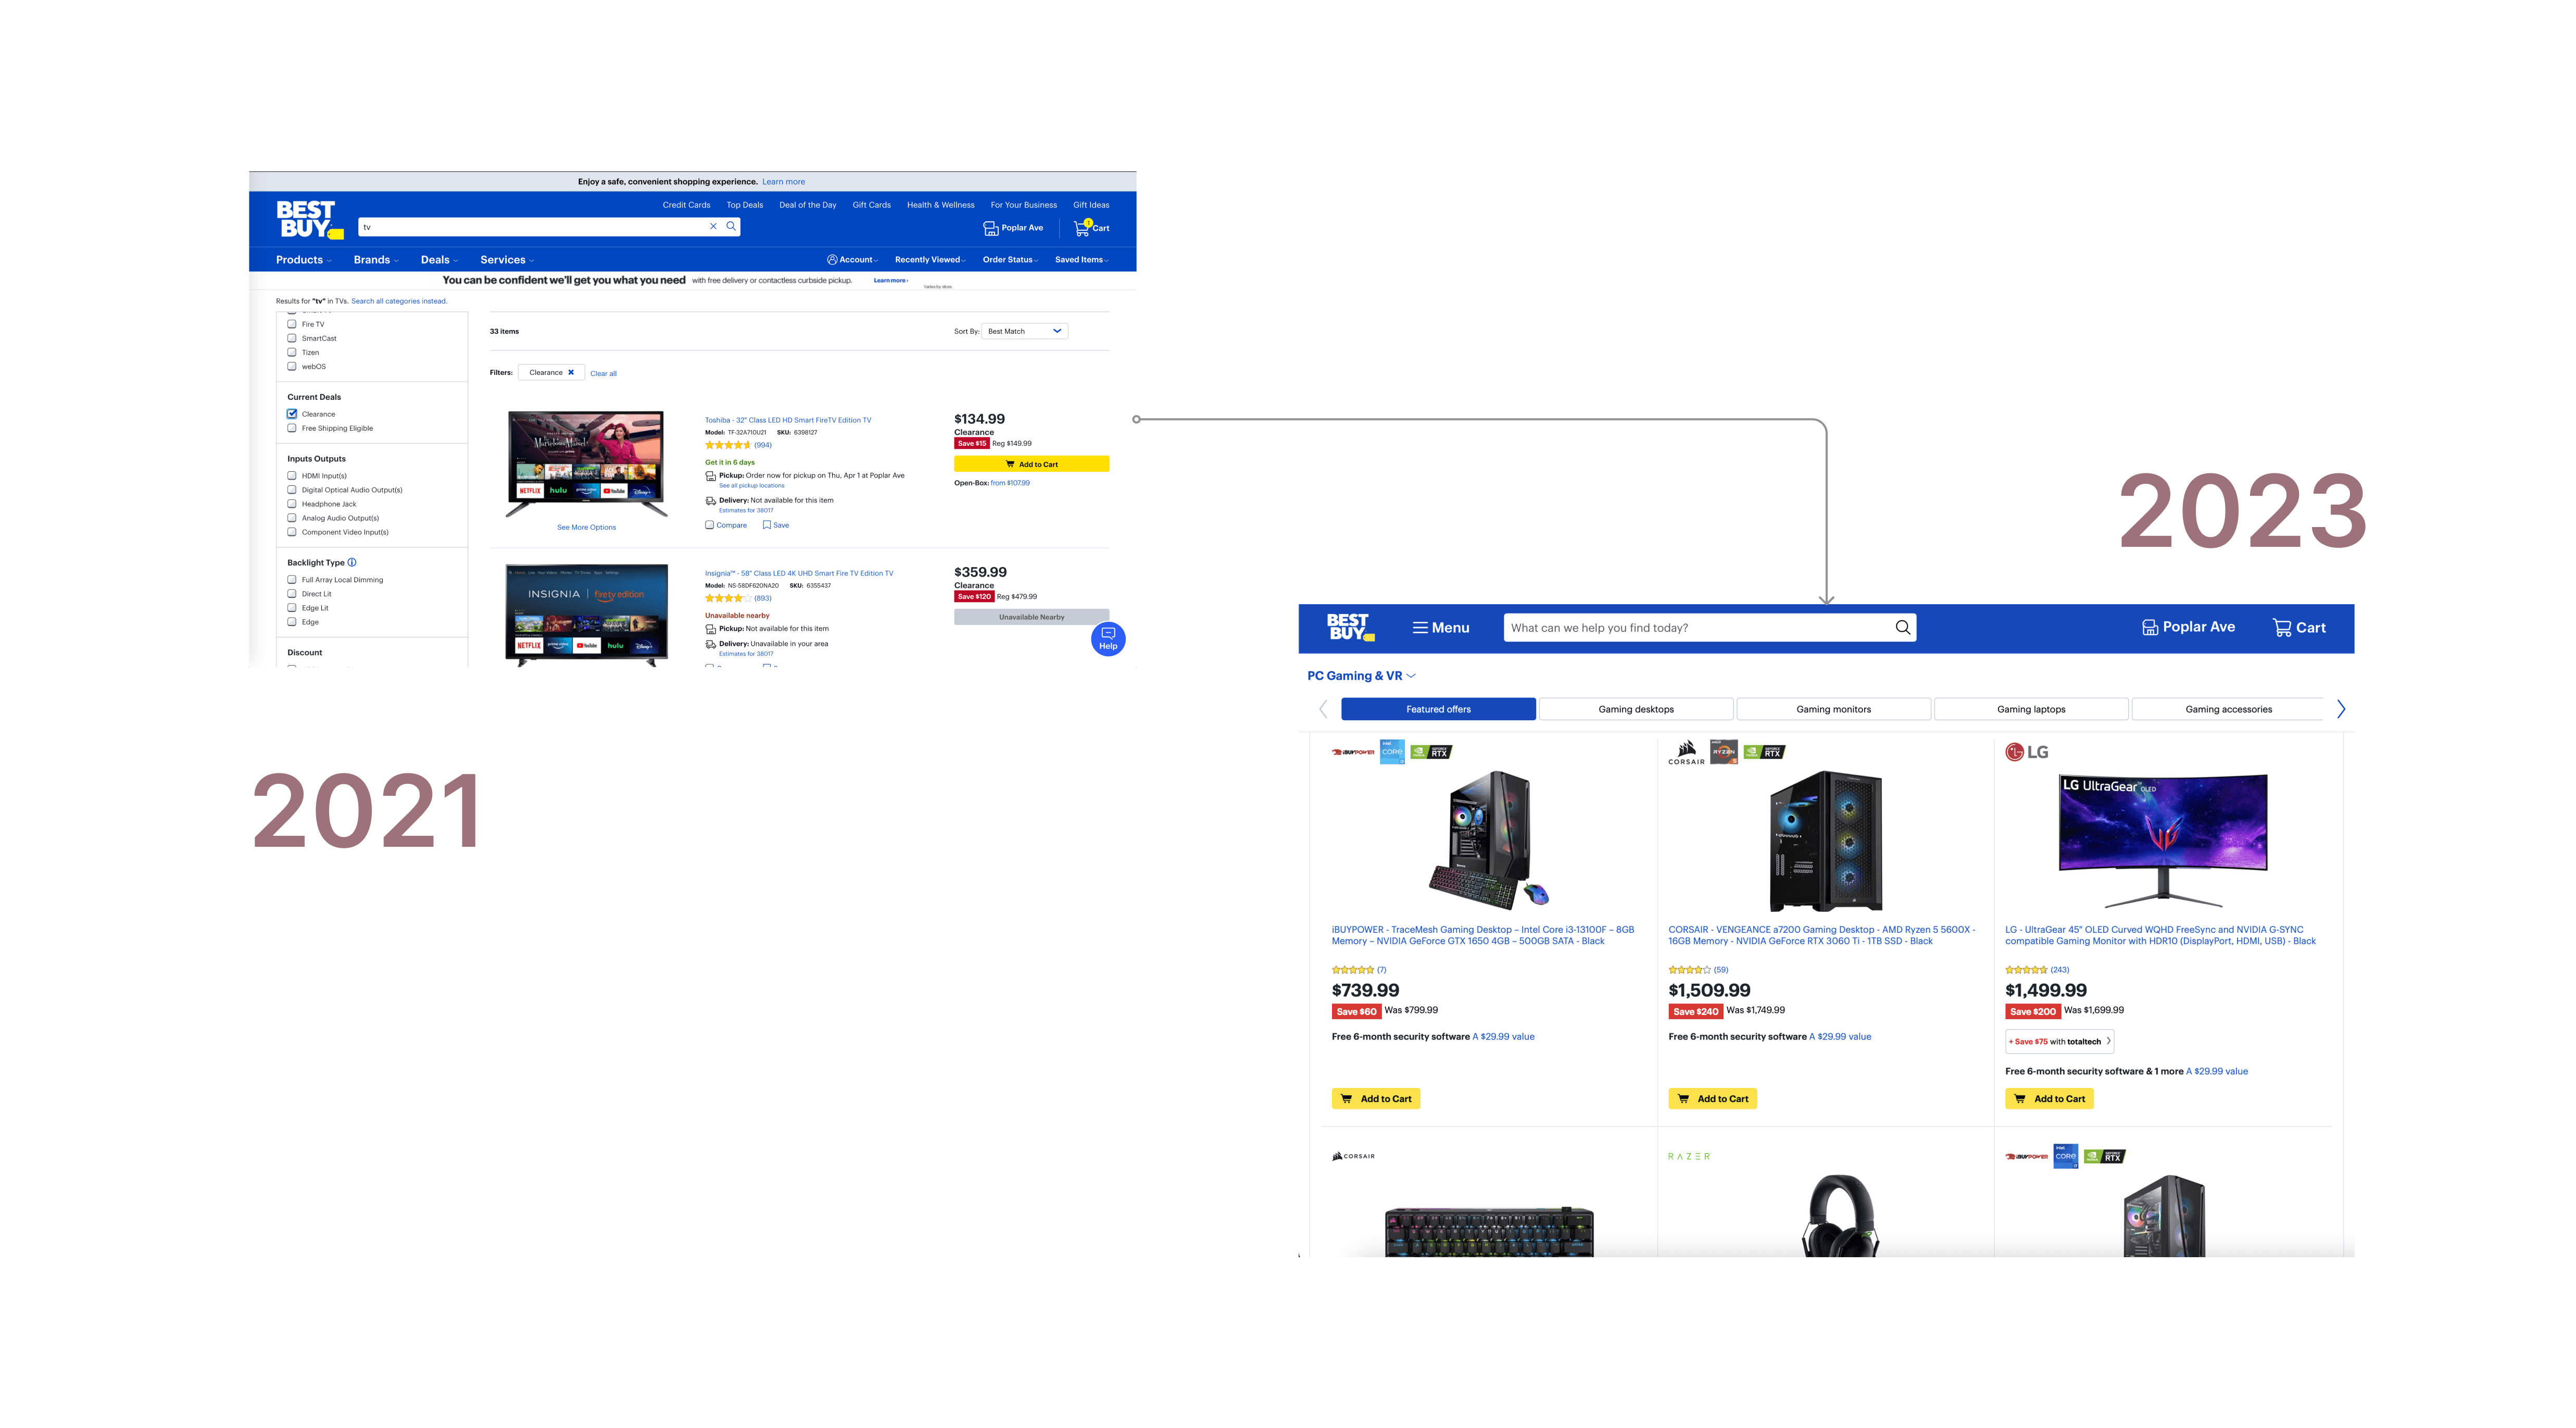2576x1428 pixels.
Task: Tick Compare checkbox for Toshiba TV
Action: (x=710, y=525)
